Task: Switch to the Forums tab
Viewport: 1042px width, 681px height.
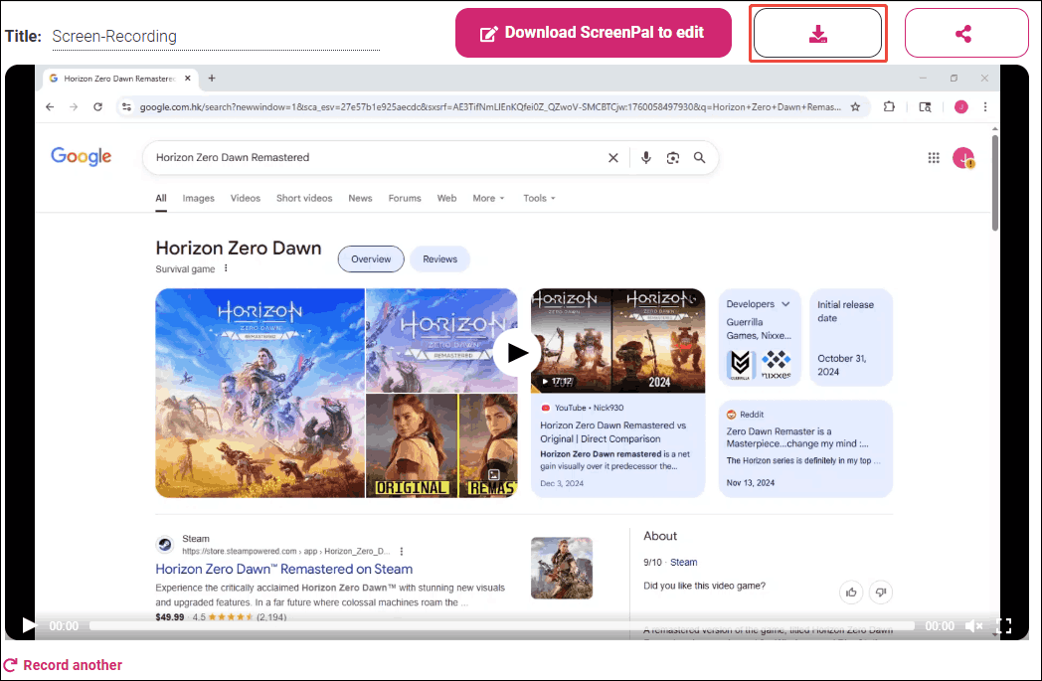Action: click(405, 198)
